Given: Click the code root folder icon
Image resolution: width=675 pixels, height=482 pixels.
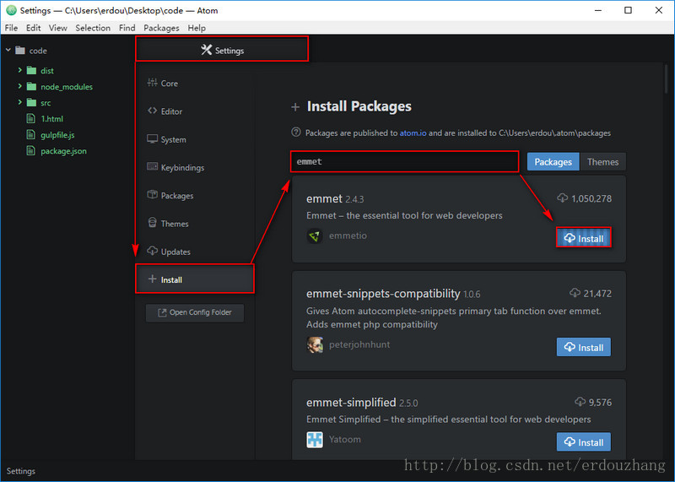Looking at the screenshot, I should [x=20, y=50].
